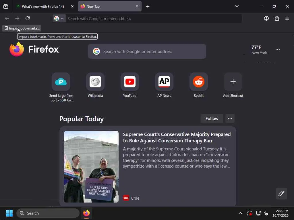Viewport: 294px width, 220px height.
Task: Open the Send large files shortcut
Action: point(61,87)
